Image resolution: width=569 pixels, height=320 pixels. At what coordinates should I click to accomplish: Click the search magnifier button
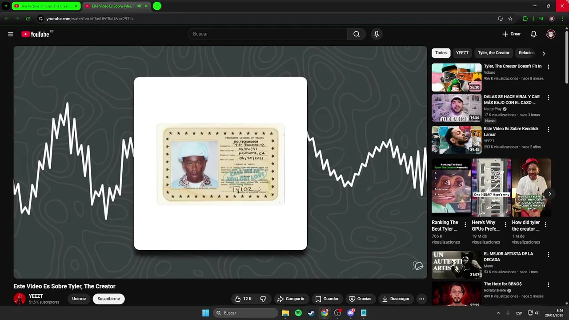tap(357, 34)
